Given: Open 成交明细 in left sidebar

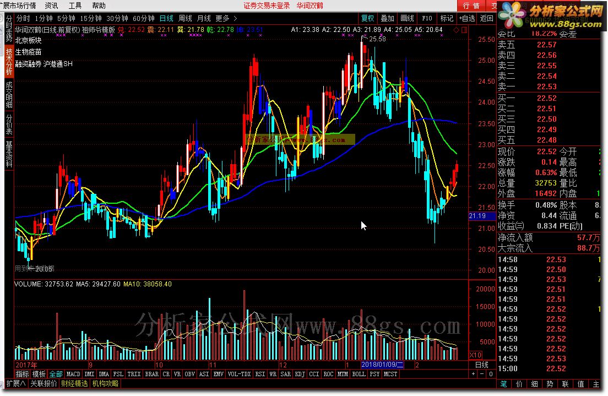Looking at the screenshot, I should pyautogui.click(x=9, y=95).
